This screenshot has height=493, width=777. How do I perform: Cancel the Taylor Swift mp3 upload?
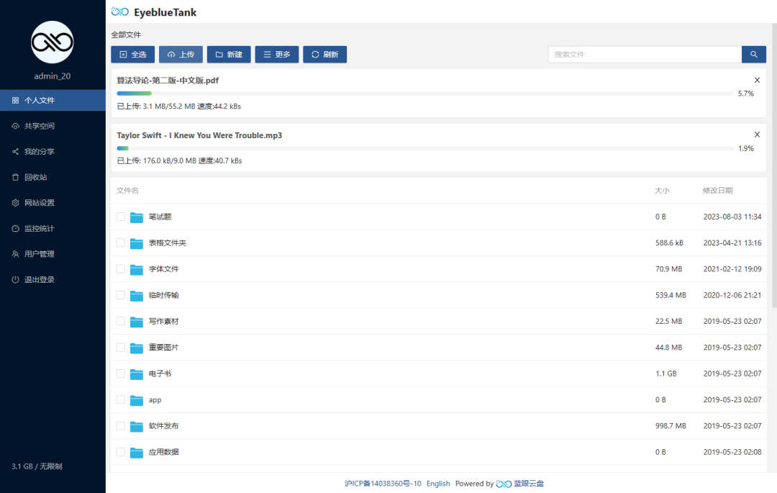pos(757,135)
